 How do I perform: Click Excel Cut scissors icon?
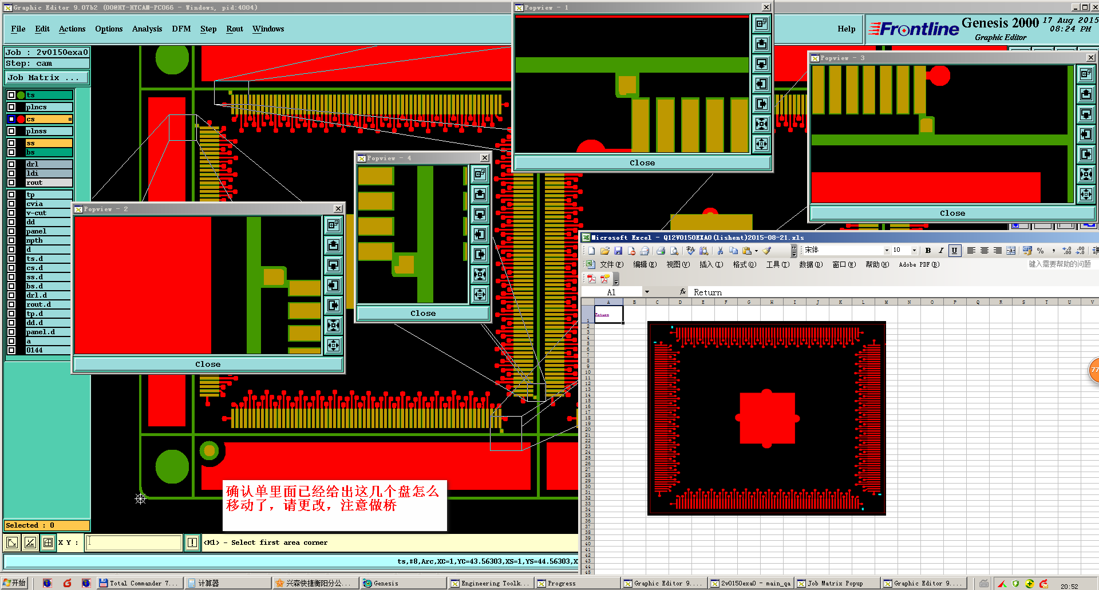coord(720,251)
